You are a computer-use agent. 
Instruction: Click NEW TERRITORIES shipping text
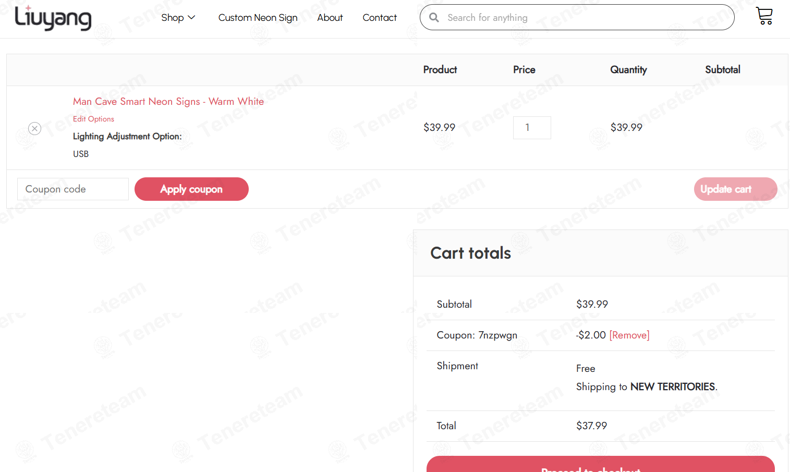672,387
